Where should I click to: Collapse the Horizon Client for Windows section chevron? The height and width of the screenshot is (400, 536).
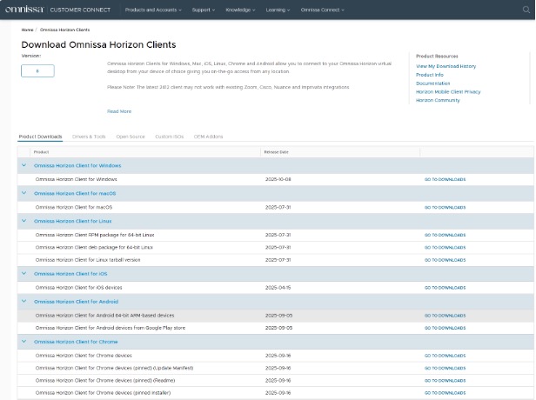[23, 165]
